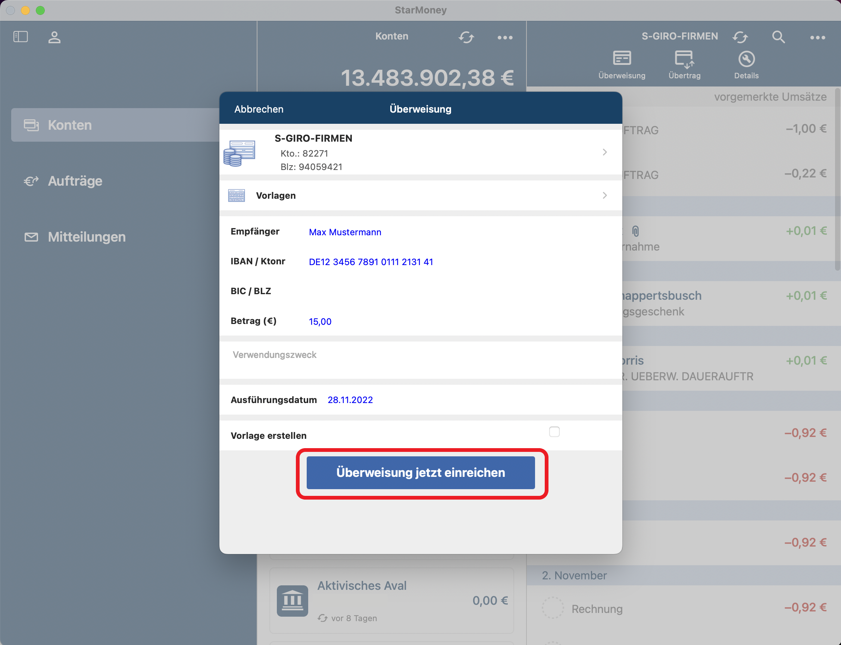Open account Details with the wrench icon
Viewport: 841px width, 645px height.
click(x=745, y=63)
